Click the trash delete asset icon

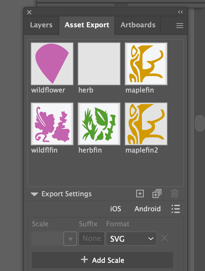pyautogui.click(x=175, y=194)
